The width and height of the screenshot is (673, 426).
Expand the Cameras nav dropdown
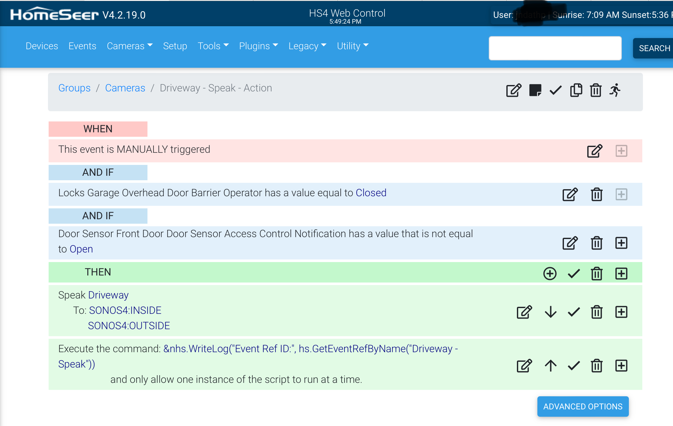pos(130,46)
